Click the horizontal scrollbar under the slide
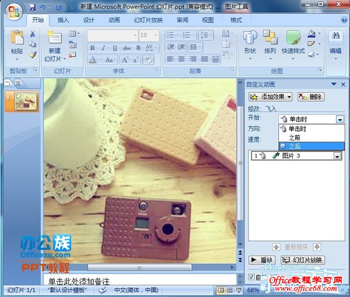350x297 pixels. click(139, 267)
